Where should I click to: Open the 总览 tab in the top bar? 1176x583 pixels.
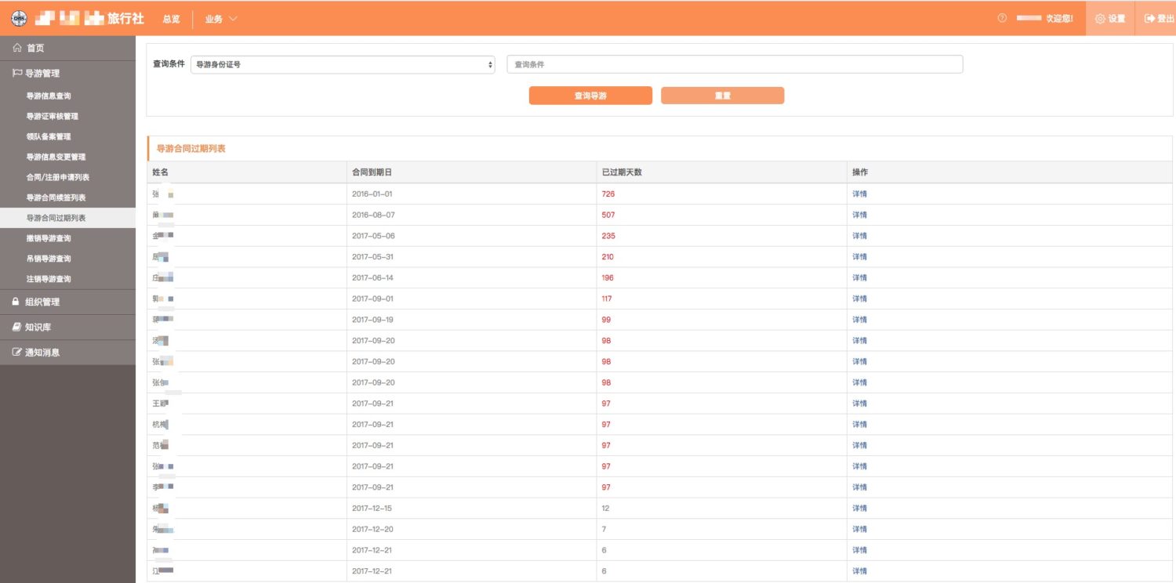(x=171, y=18)
